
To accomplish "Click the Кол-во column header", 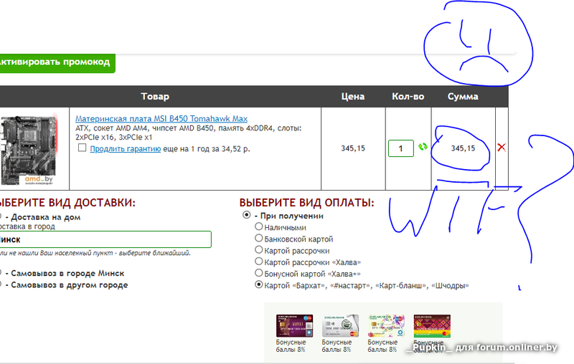I will pos(408,97).
